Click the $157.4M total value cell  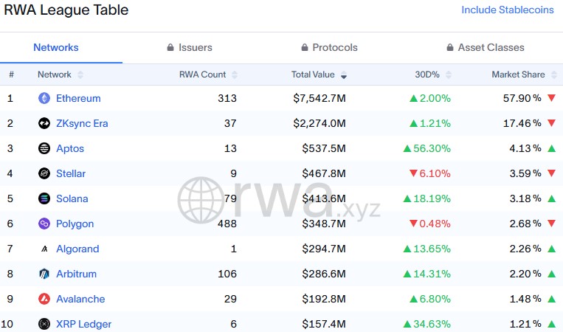pos(323,325)
